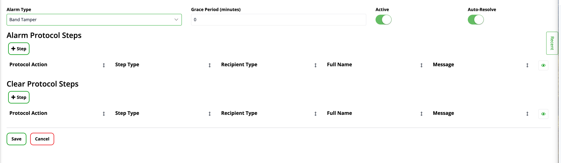Disable the Auto-Resolve switch
The image size is (561, 163).
pyautogui.click(x=475, y=20)
